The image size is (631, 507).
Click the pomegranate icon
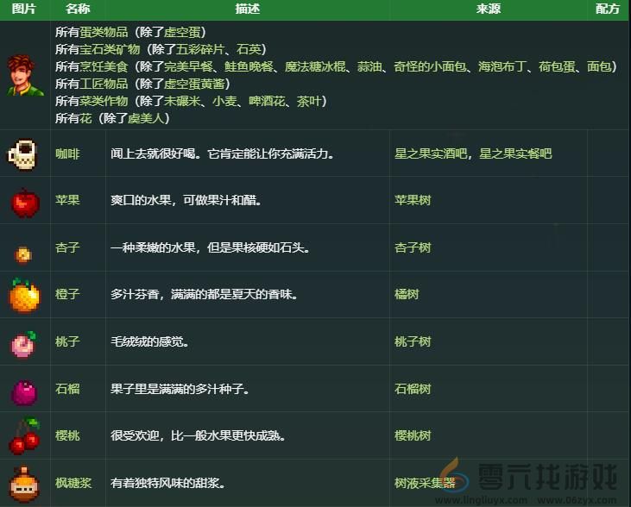24,390
